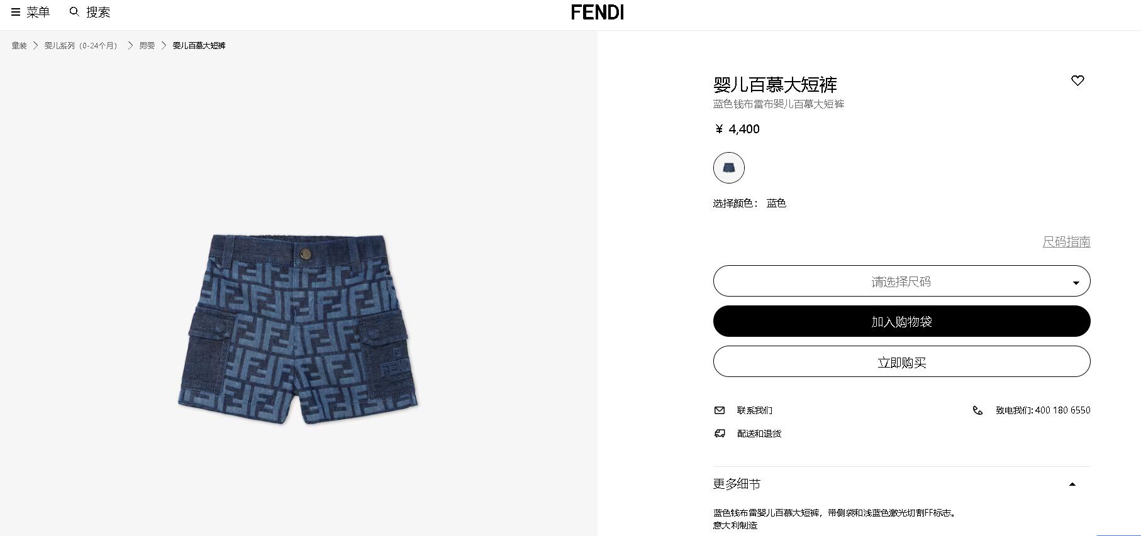The image size is (1141, 536).
Task: Collapse the 更多细节 section arrow
Action: [1072, 484]
